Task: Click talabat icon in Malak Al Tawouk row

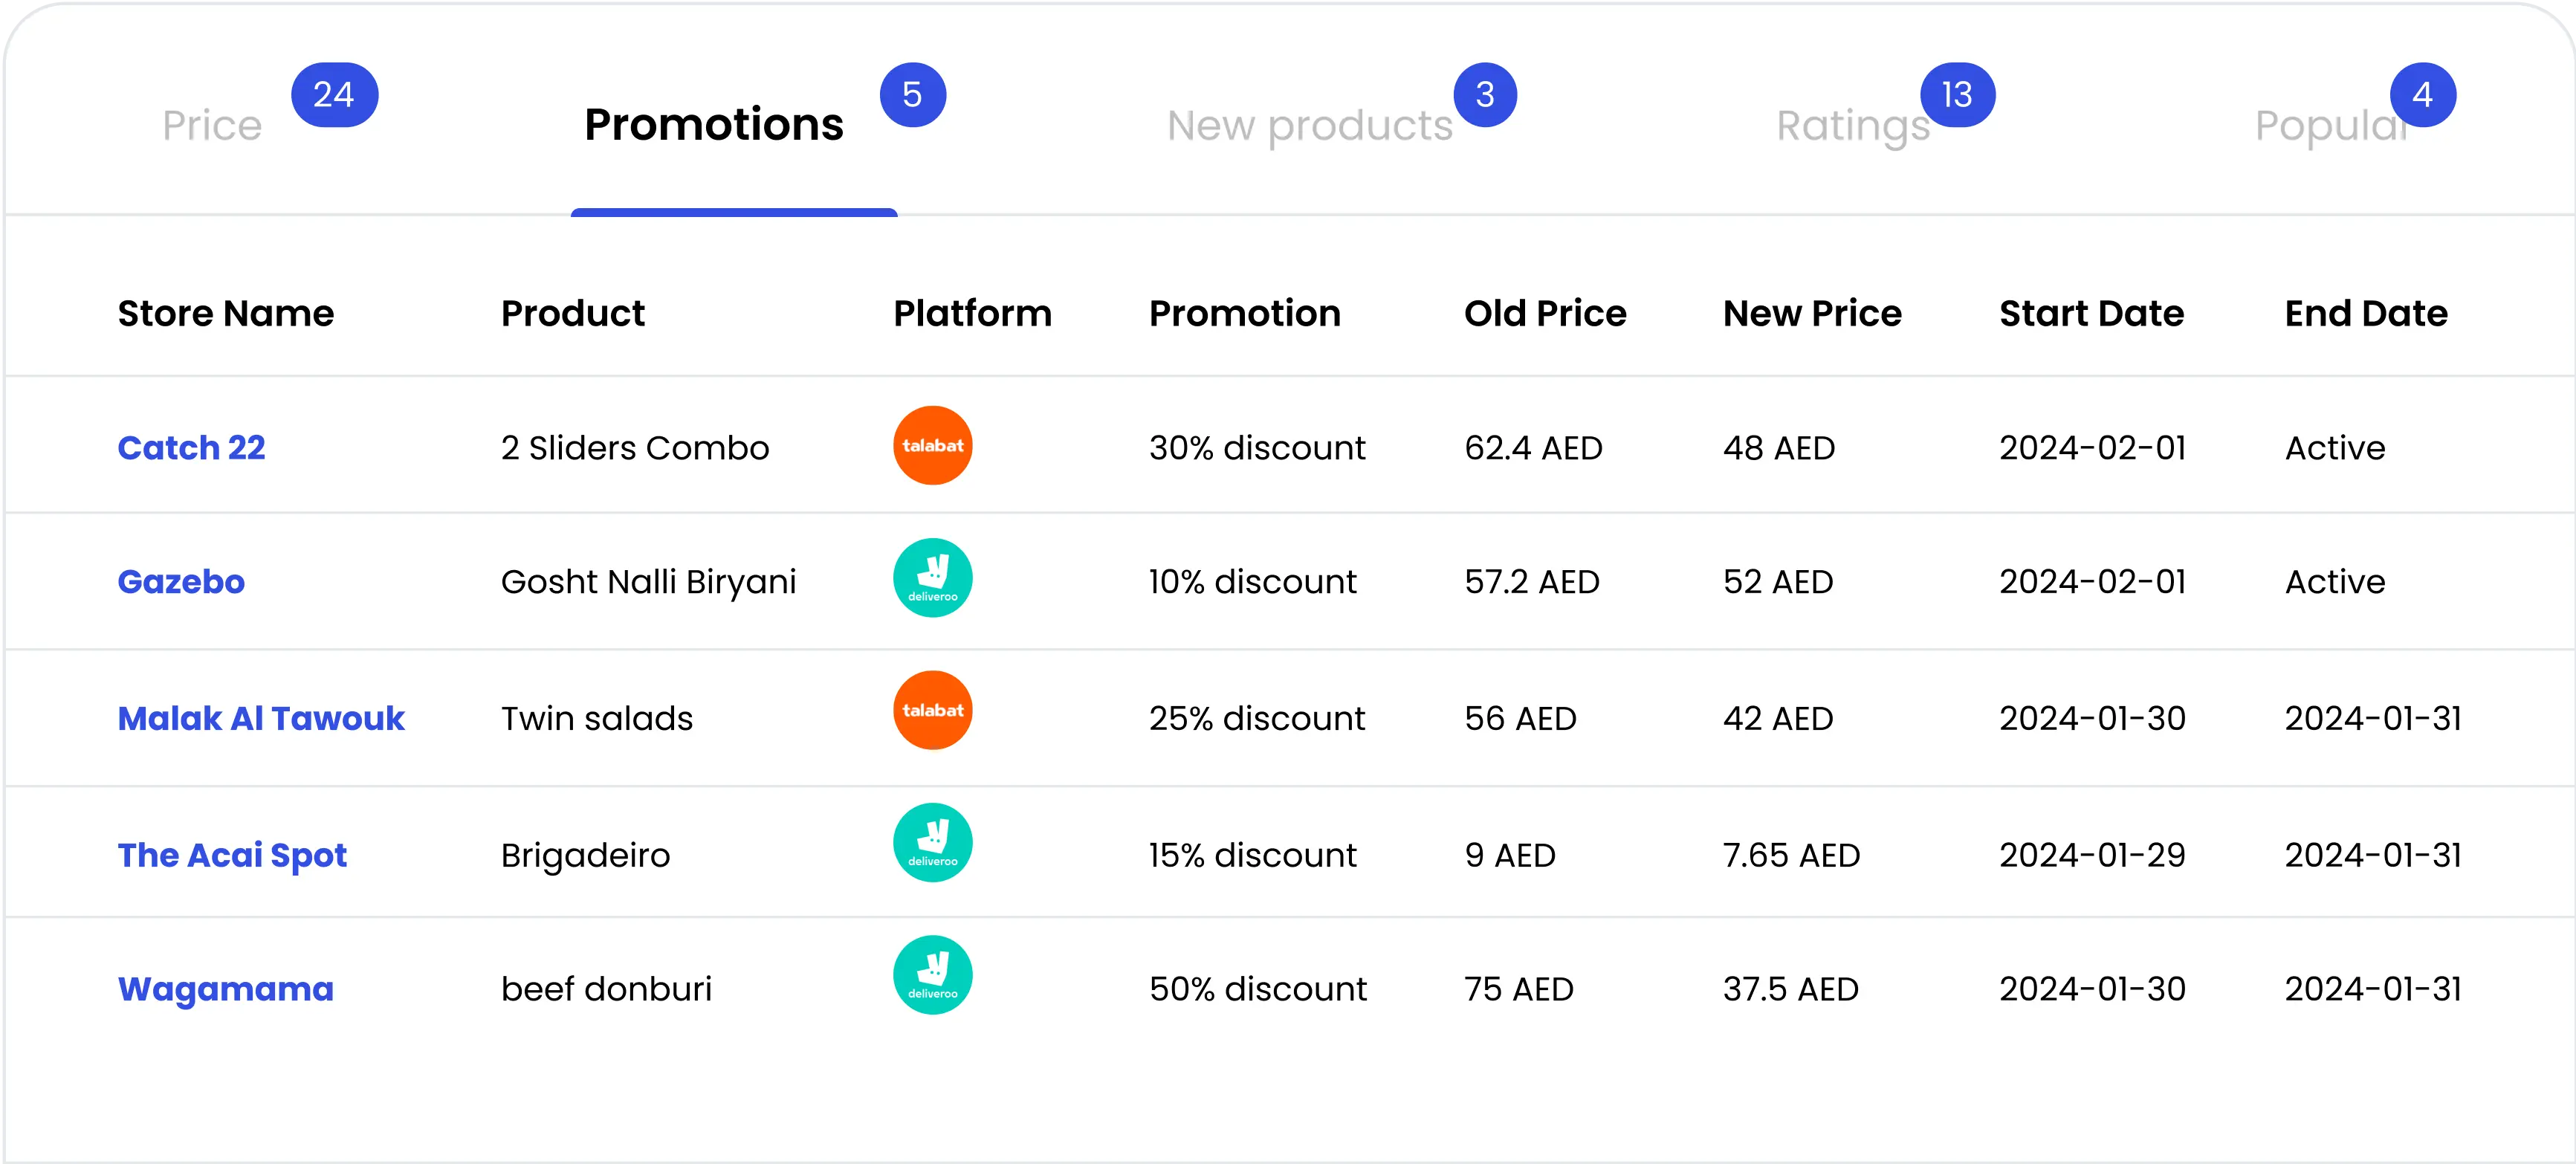Action: click(x=932, y=710)
